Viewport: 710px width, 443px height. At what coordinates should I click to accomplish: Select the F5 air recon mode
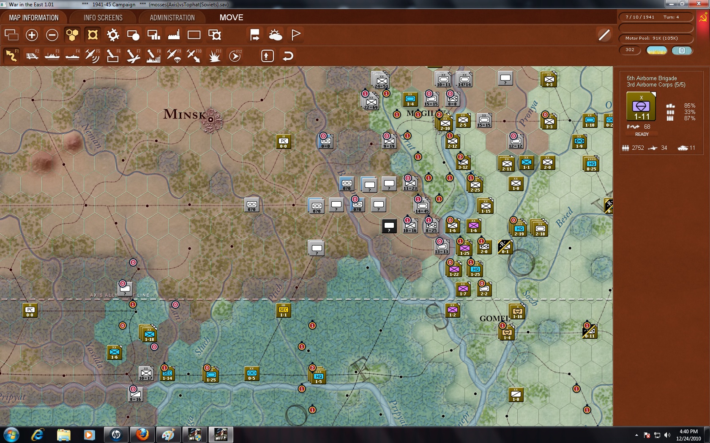(x=93, y=56)
